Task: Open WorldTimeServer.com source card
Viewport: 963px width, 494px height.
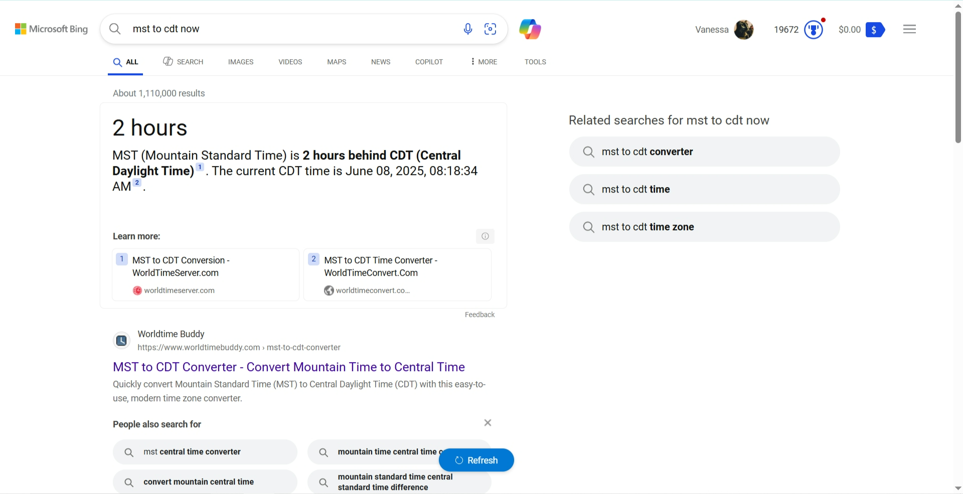Action: pos(206,274)
